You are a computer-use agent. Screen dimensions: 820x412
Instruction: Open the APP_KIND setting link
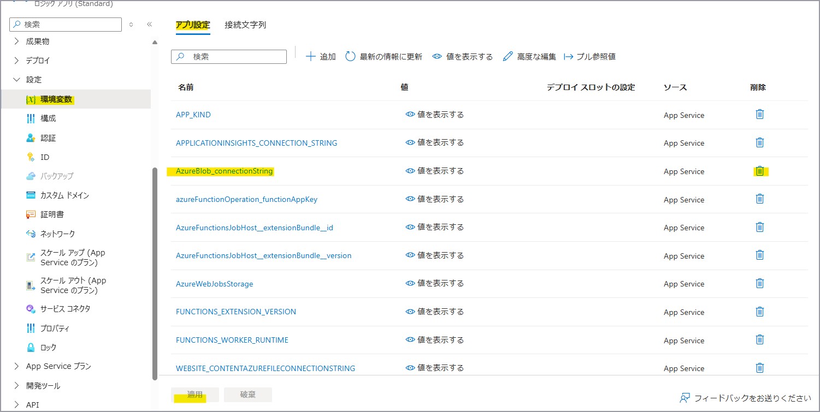point(193,115)
